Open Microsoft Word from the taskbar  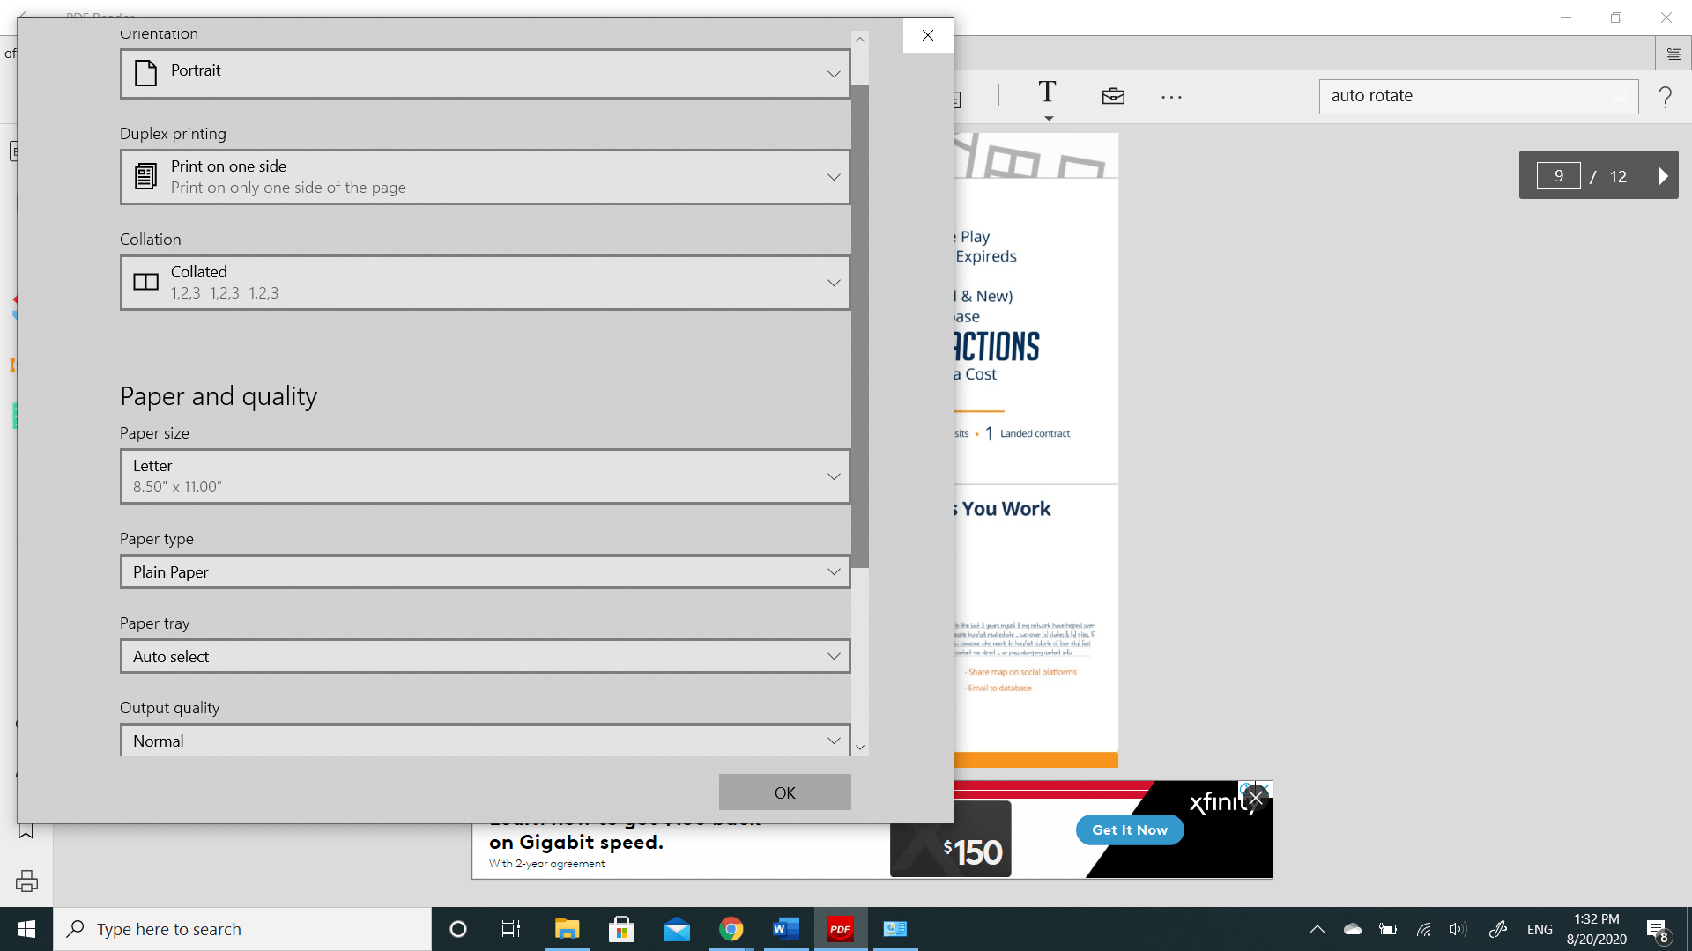click(785, 928)
